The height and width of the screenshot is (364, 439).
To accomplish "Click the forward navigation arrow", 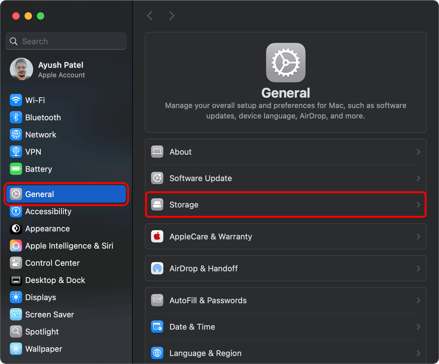I will tap(172, 16).
